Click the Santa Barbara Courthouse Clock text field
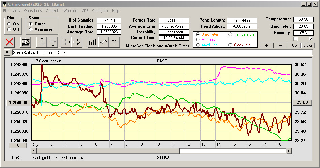Image resolution: width=320 pixels, height=168 pixels. [162, 53]
